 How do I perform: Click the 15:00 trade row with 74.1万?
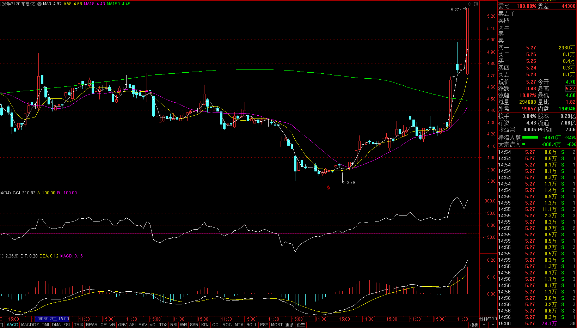[x=537, y=323]
